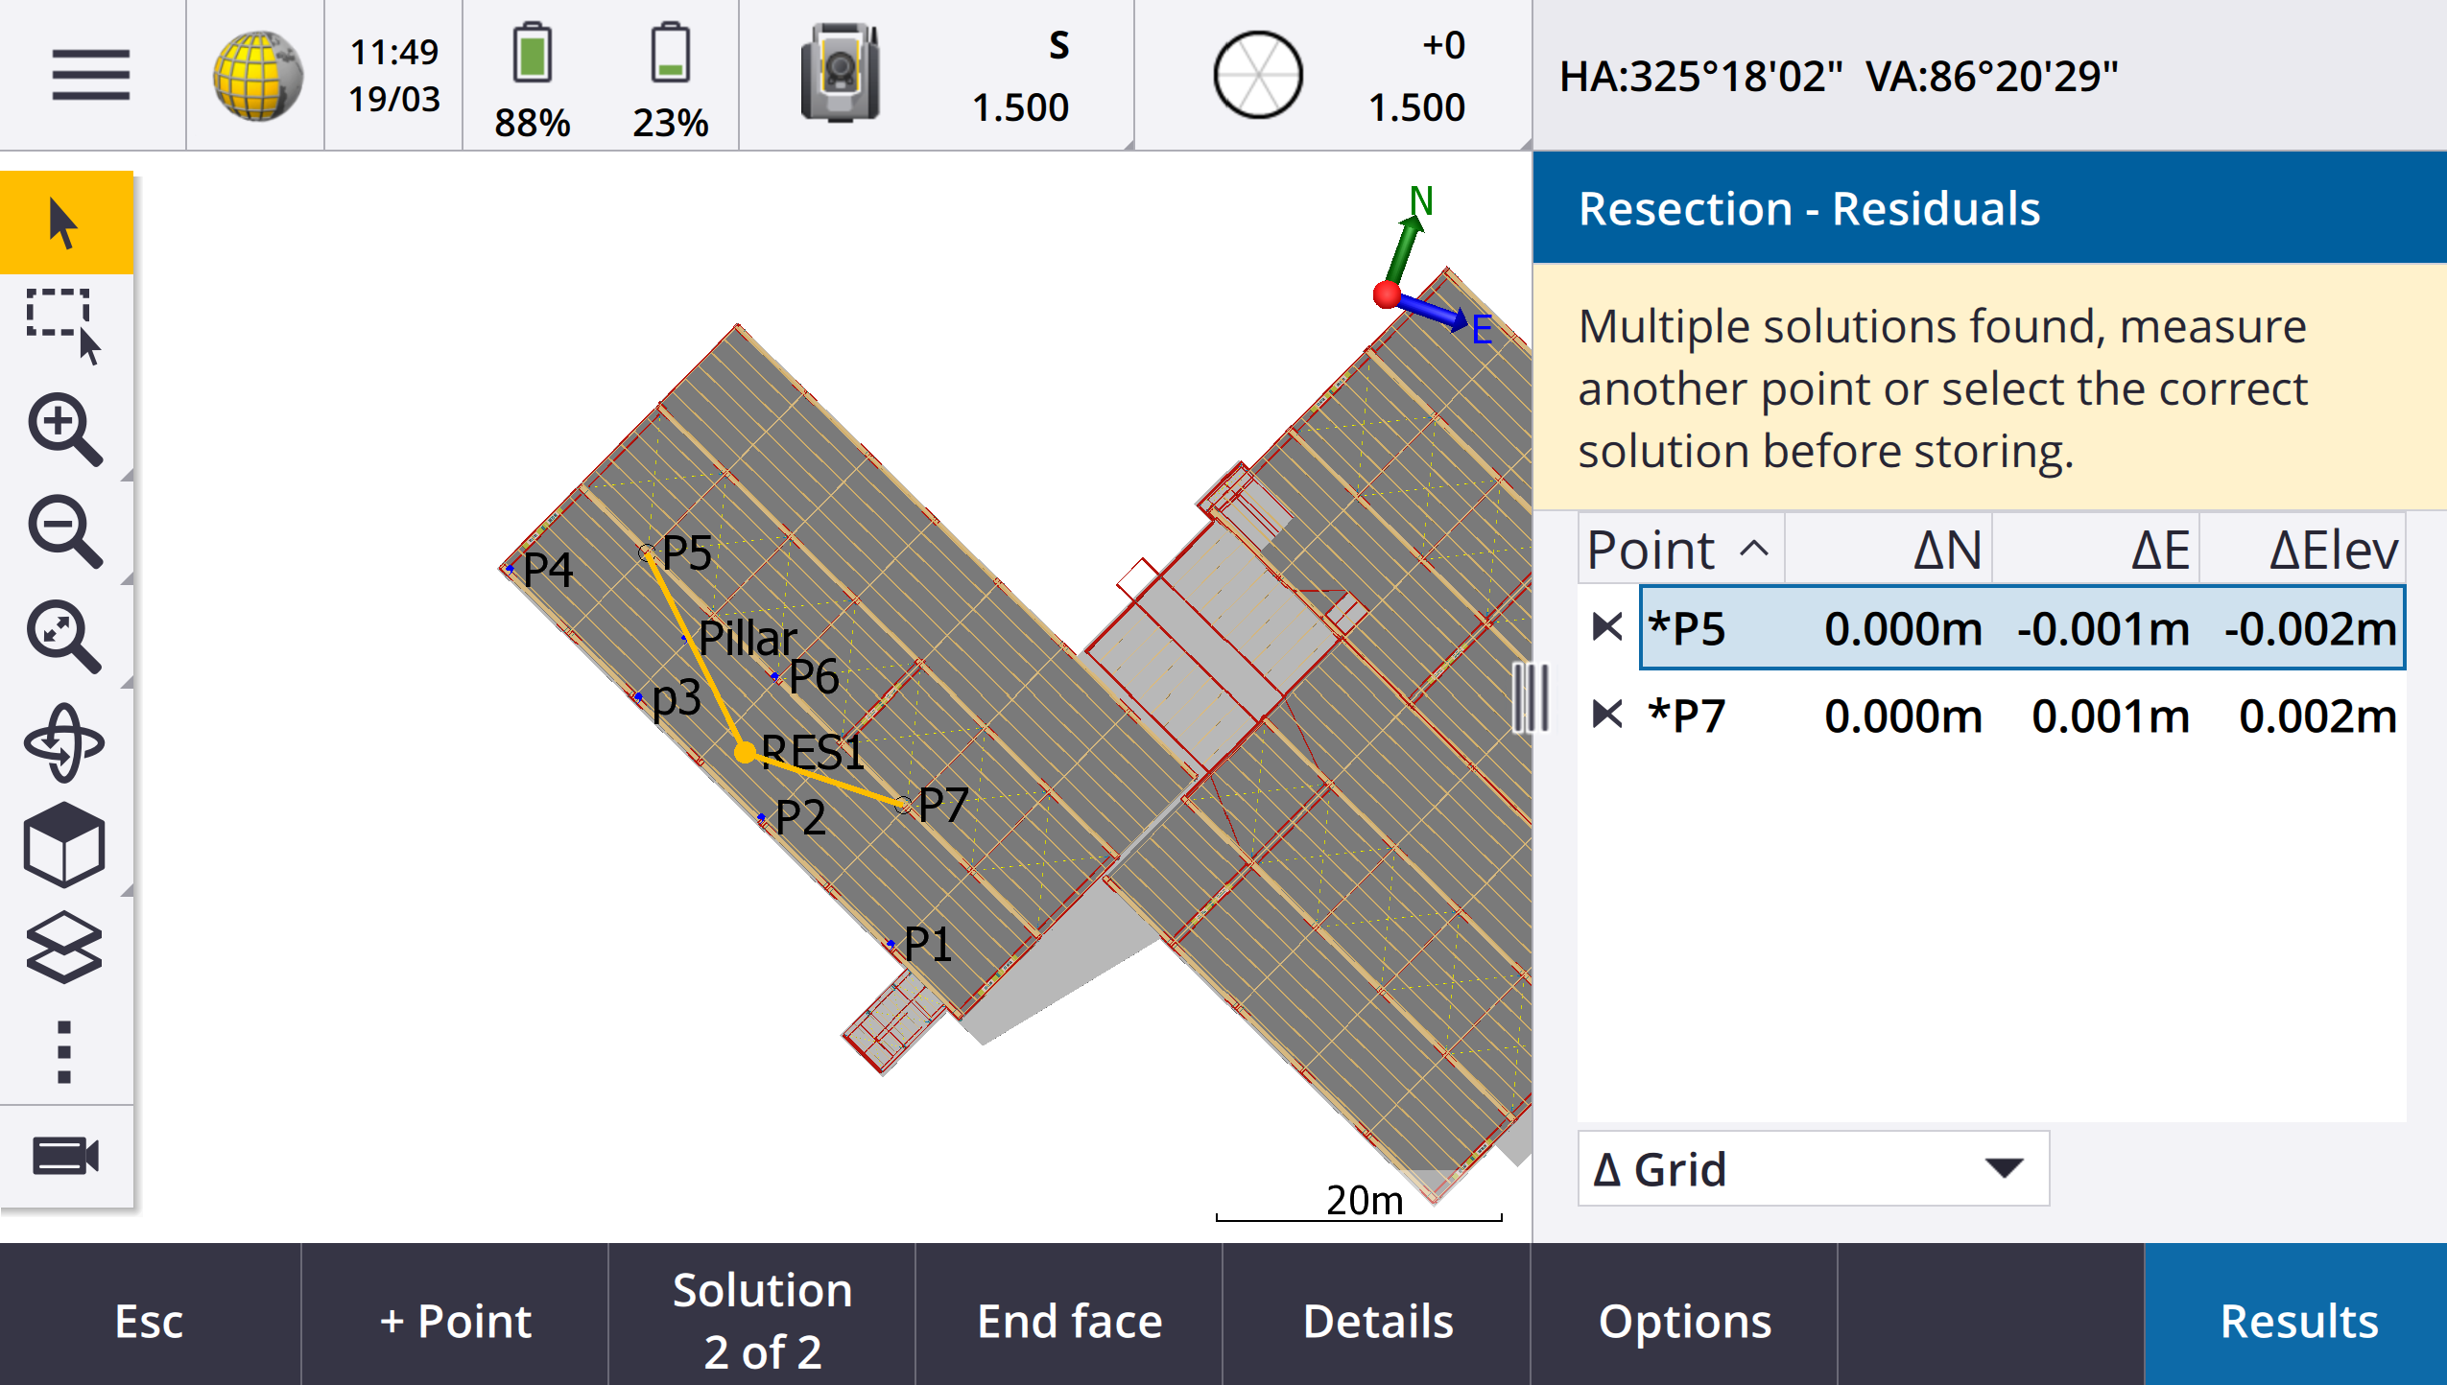This screenshot has height=1385, width=2447.
Task: Open the layer manager icon
Action: point(64,947)
